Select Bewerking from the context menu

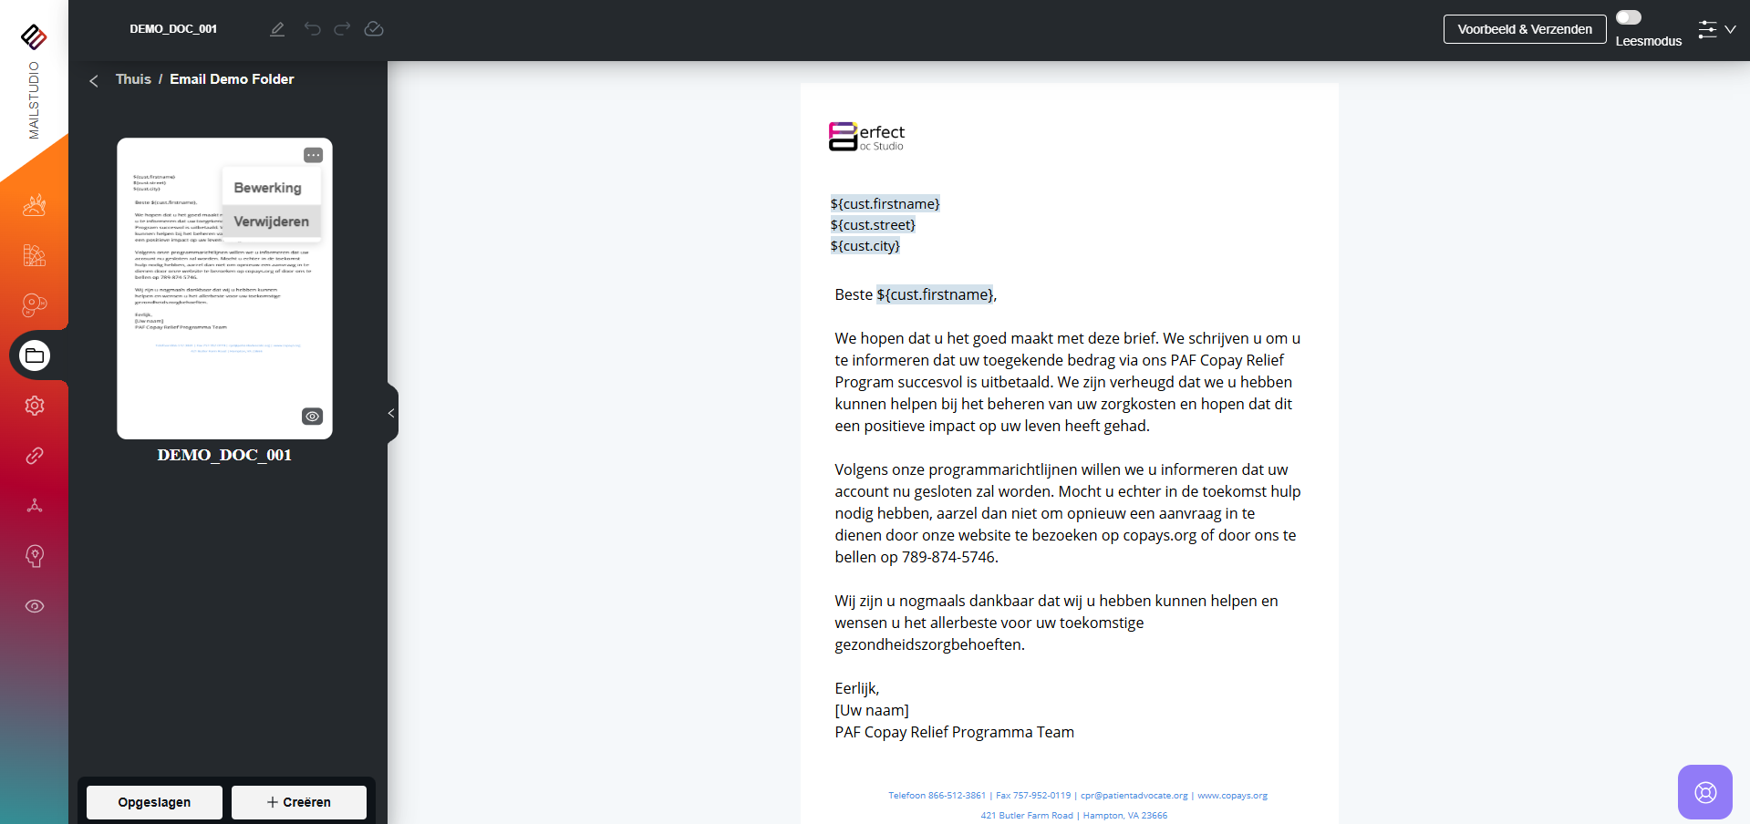click(267, 188)
